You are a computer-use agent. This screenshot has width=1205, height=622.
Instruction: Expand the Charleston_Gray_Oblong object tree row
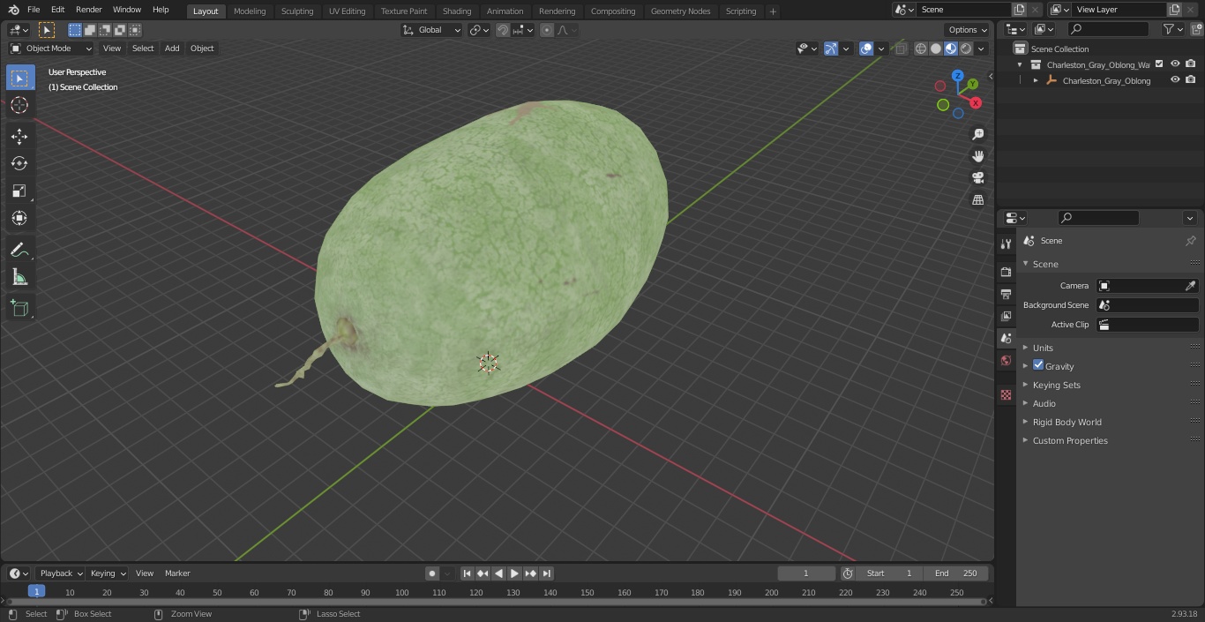click(x=1036, y=80)
